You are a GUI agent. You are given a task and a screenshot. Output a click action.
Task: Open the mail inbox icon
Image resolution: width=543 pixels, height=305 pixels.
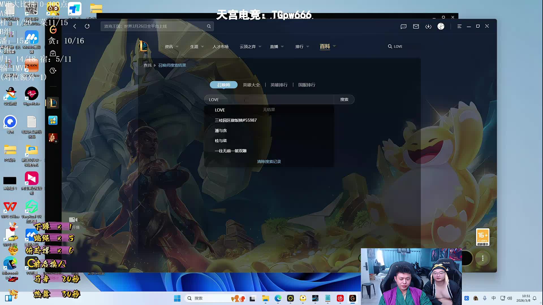[x=416, y=26]
